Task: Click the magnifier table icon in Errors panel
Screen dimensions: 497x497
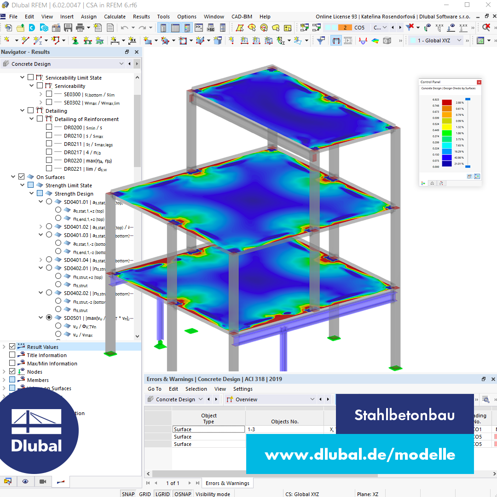Action: tap(485, 399)
